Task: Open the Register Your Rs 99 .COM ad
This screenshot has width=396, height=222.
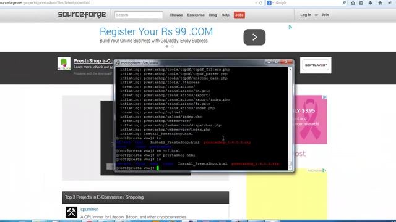Action: 156,31
